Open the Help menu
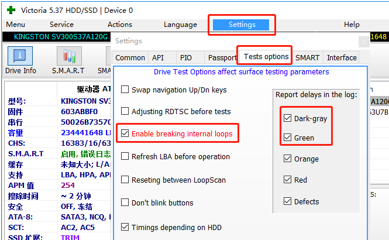389x240 pixels. coord(352,25)
